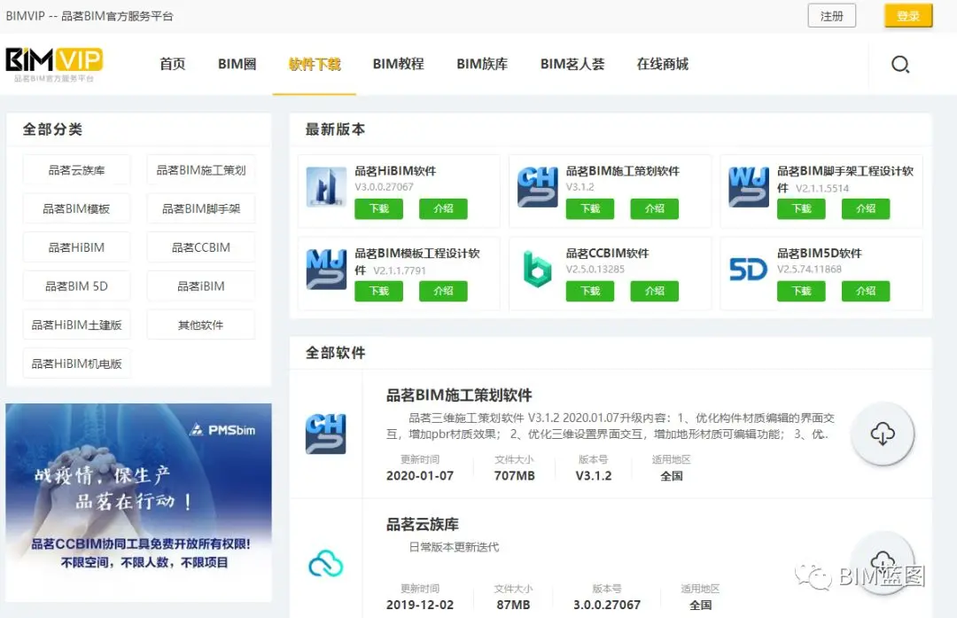Click the 品茗HiBIM软件 title in 最新版本
957x618 pixels.
click(x=395, y=171)
